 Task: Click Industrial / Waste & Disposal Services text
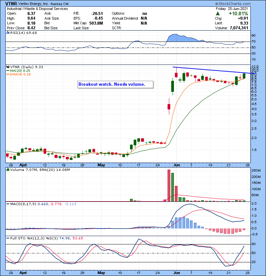37,9
